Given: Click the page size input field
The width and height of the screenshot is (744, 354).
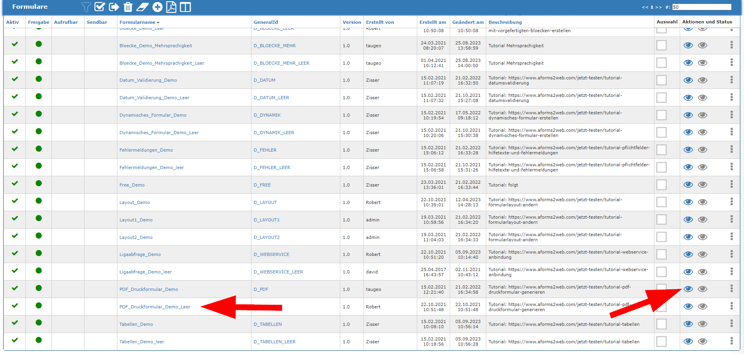Looking at the screenshot, I should 701,7.
